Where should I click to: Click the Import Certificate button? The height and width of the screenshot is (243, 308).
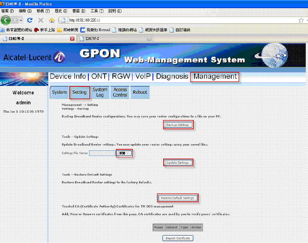click(x=178, y=238)
